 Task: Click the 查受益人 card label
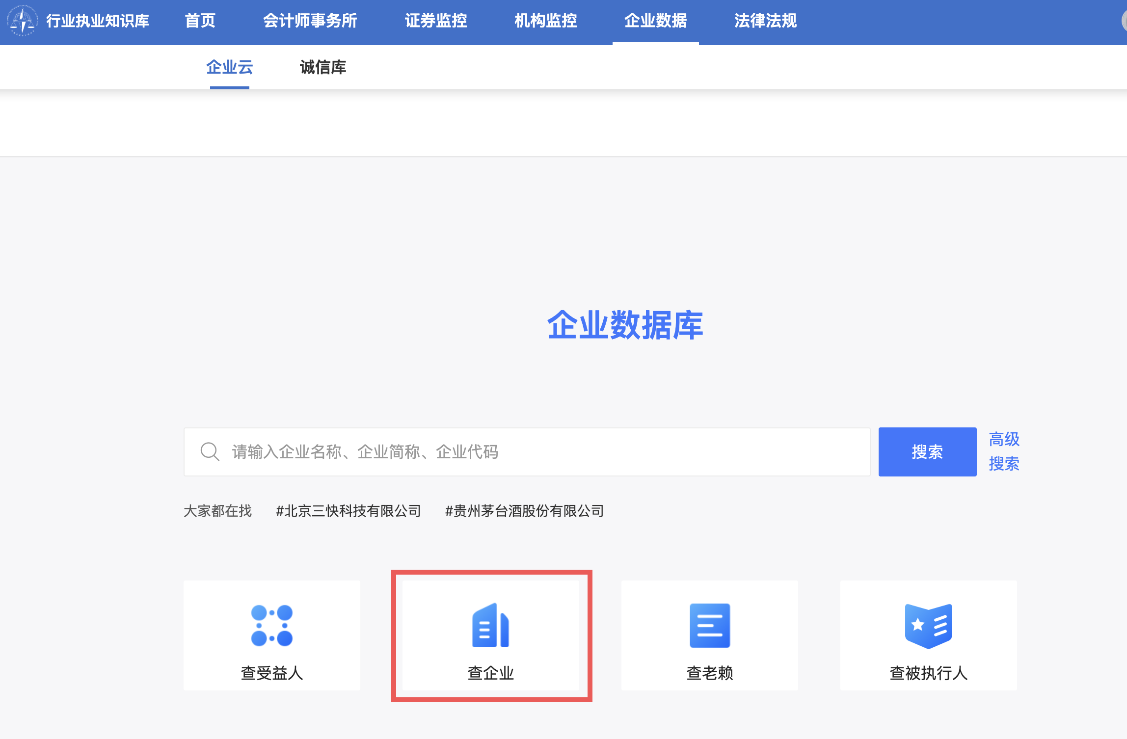(272, 673)
